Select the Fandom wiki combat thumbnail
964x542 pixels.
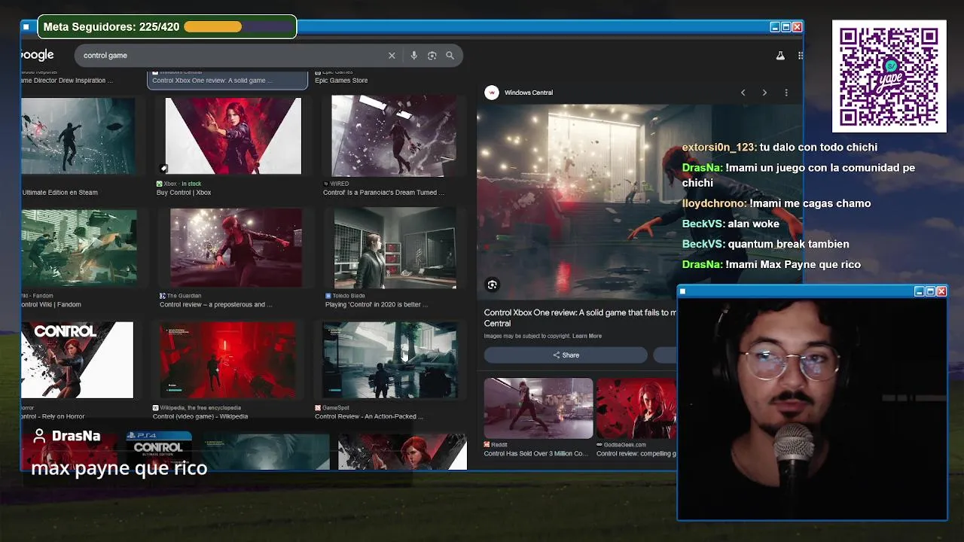79,248
